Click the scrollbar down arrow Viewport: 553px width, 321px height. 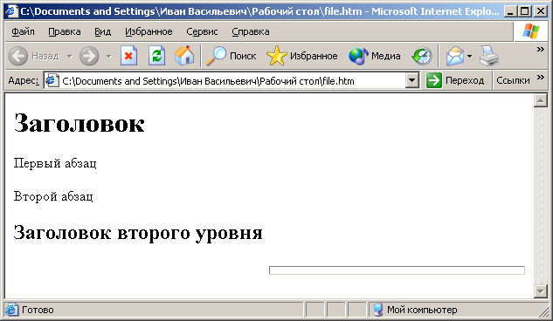(540, 291)
